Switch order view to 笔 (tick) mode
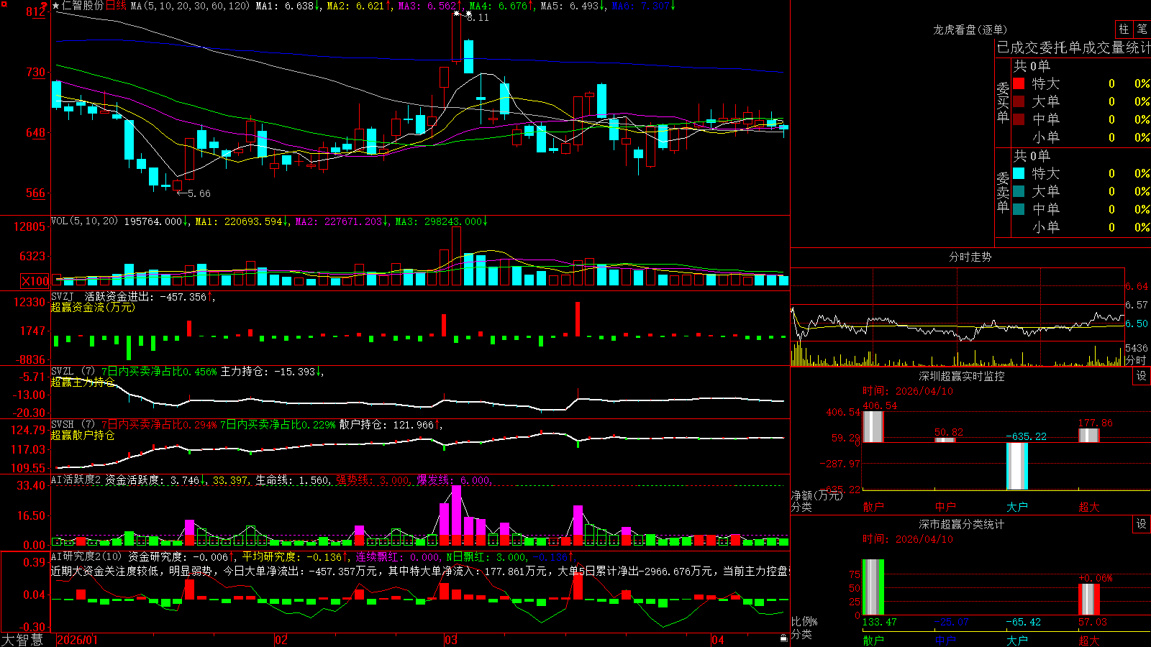Viewport: 1151px width, 647px height. point(1142,29)
